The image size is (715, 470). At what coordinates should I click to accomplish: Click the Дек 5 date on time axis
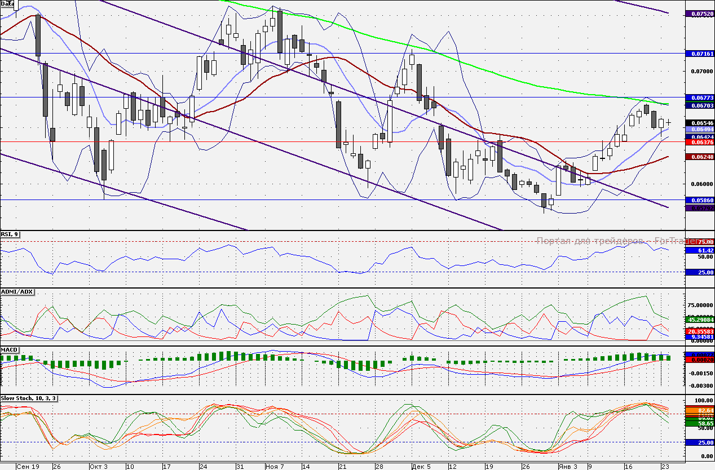[421, 467]
